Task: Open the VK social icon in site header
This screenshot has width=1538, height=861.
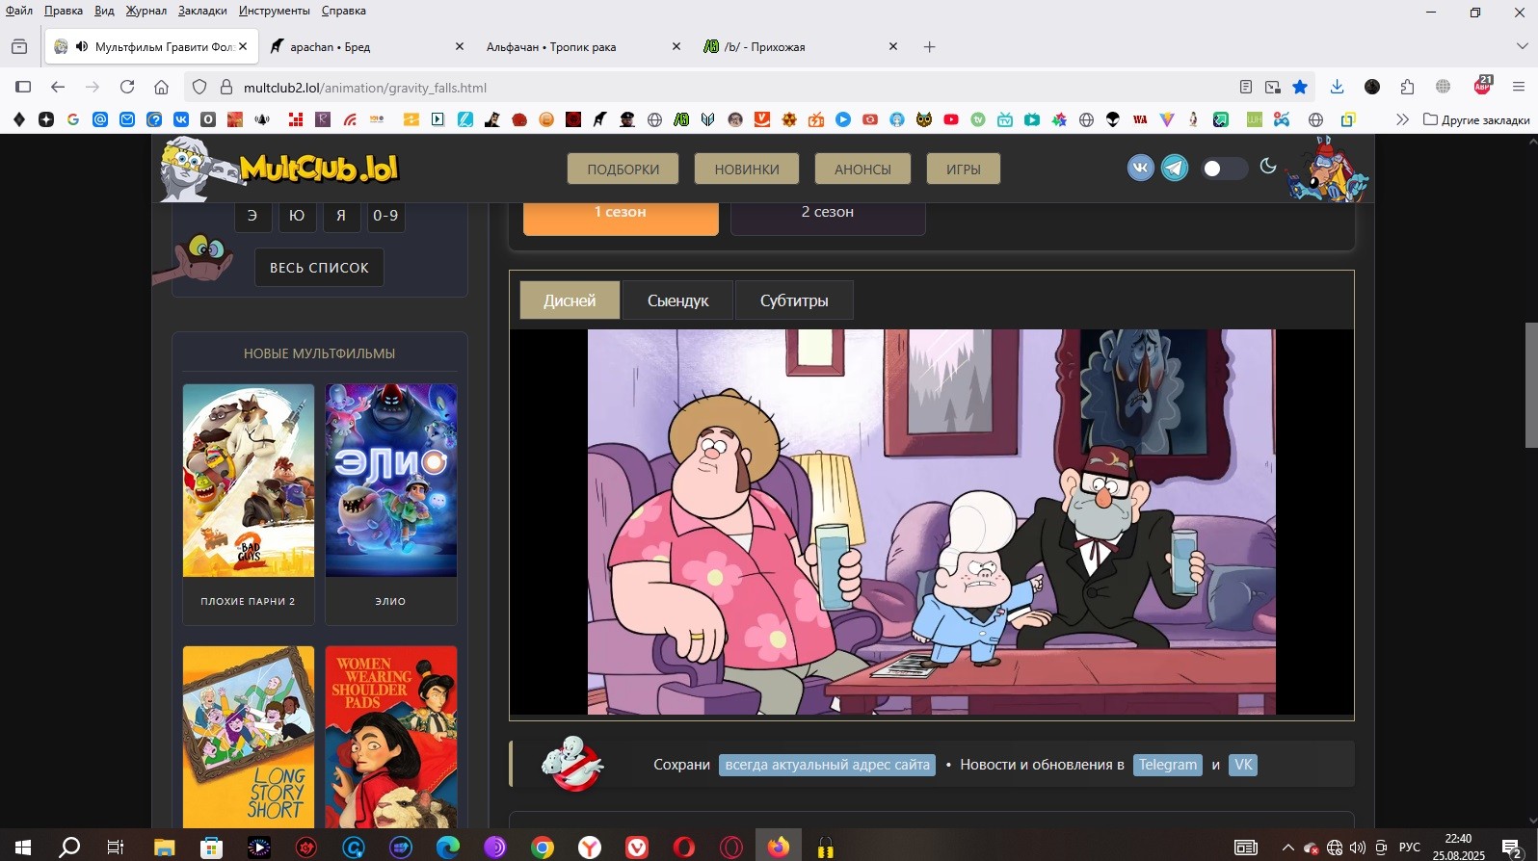Action: [1140, 168]
